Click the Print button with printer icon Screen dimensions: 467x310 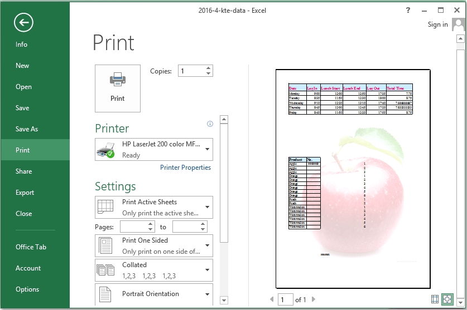coord(118,88)
